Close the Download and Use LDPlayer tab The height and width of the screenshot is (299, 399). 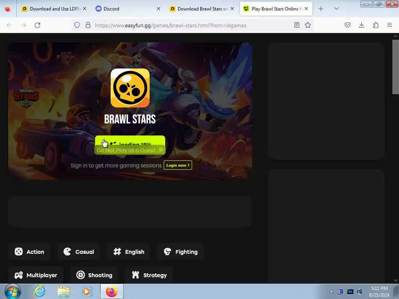tap(85, 9)
